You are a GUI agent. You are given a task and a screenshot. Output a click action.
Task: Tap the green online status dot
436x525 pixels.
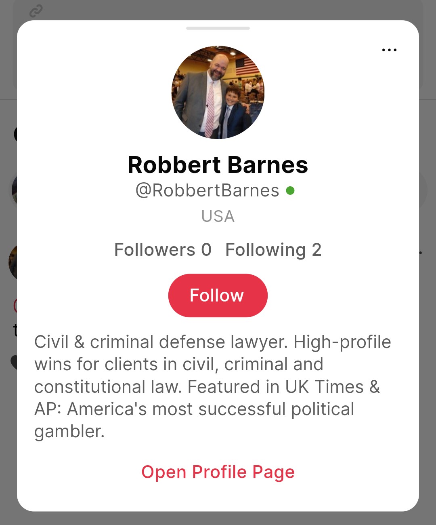(290, 190)
